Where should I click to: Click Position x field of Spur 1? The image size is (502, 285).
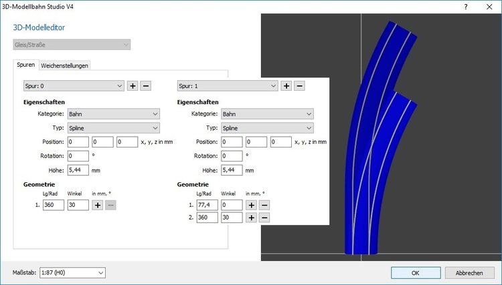click(x=232, y=142)
